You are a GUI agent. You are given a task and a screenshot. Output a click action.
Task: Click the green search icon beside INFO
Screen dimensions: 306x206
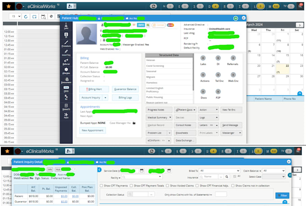tap(148, 25)
